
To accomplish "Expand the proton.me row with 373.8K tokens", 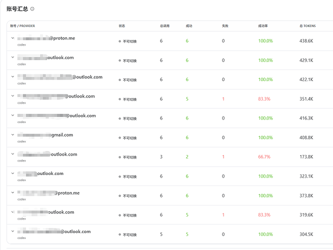I will [x=12, y=192].
